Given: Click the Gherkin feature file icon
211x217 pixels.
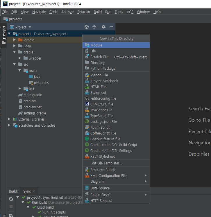Looking at the screenshot, I should pos(87,139).
